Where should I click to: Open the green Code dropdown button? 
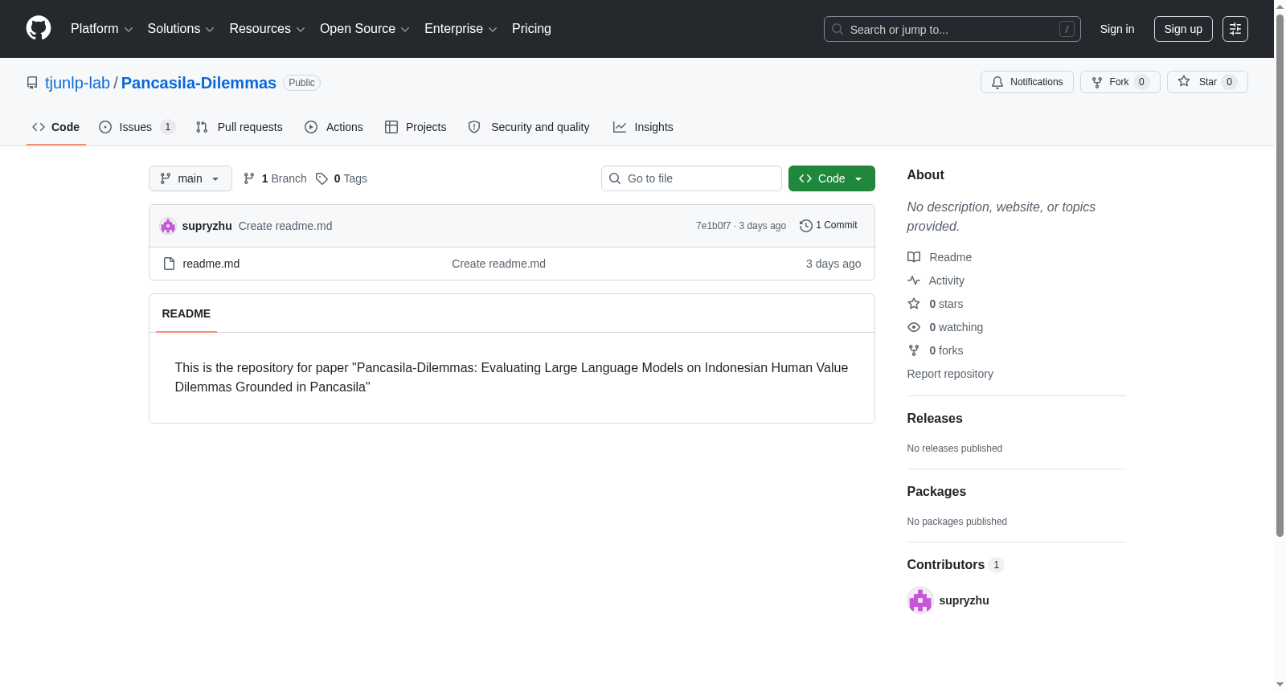[x=832, y=178]
